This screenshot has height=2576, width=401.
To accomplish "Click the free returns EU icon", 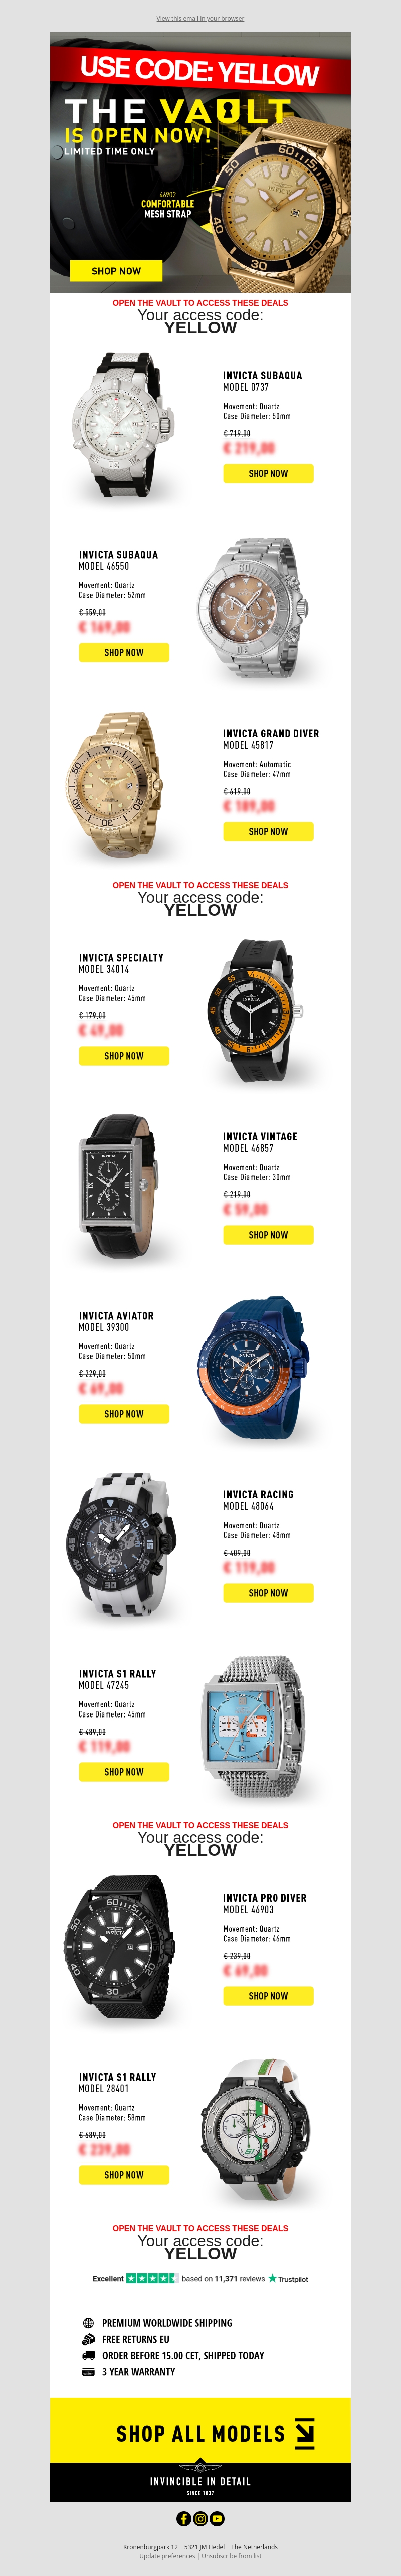I will pos(88,2339).
